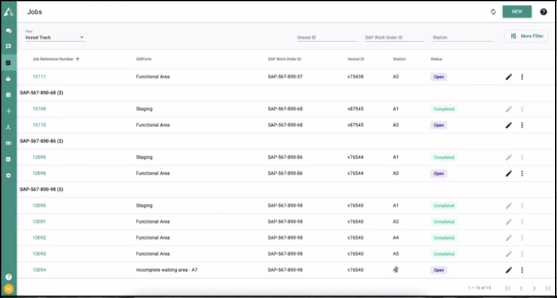Go to the previous page of results
557x298 pixels.
pyautogui.click(x=521, y=288)
